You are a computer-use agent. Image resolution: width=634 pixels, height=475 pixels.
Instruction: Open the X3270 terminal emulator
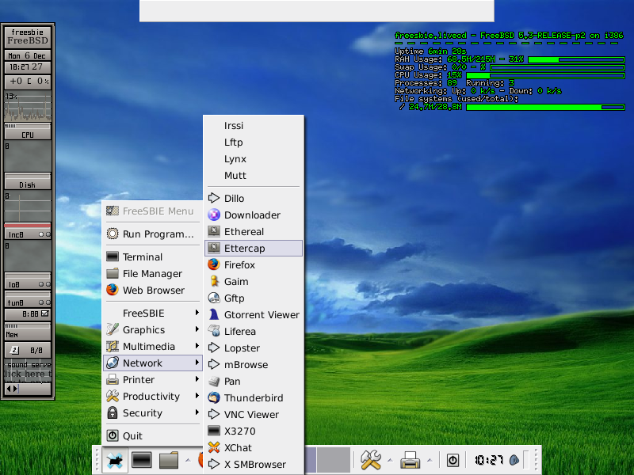coord(254,431)
